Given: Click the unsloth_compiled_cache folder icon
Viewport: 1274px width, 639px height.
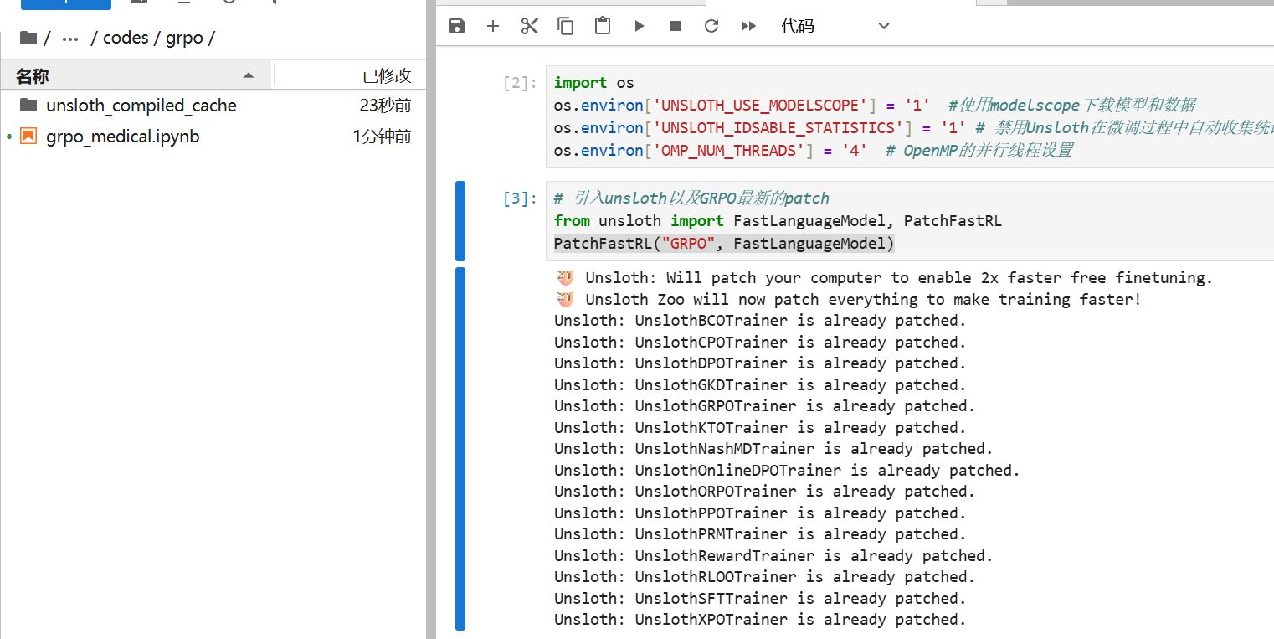Looking at the screenshot, I should tap(29, 105).
